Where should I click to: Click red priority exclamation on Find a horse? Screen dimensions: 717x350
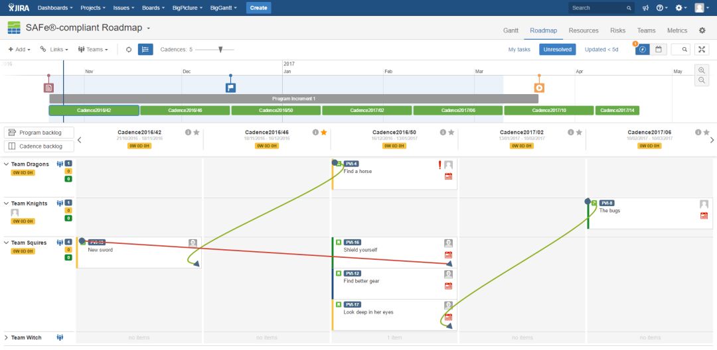pyautogui.click(x=440, y=165)
